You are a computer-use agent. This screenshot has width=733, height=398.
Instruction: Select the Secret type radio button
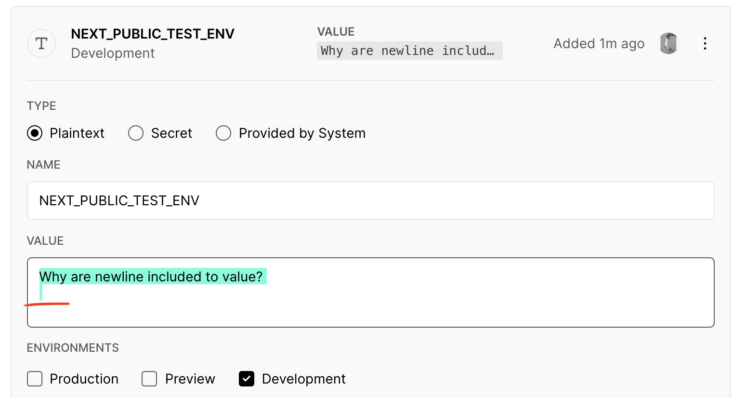[x=136, y=133]
